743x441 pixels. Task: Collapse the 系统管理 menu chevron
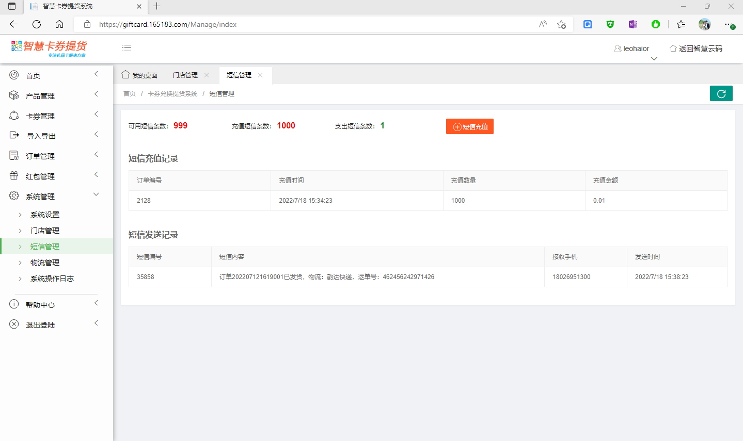pyautogui.click(x=96, y=194)
